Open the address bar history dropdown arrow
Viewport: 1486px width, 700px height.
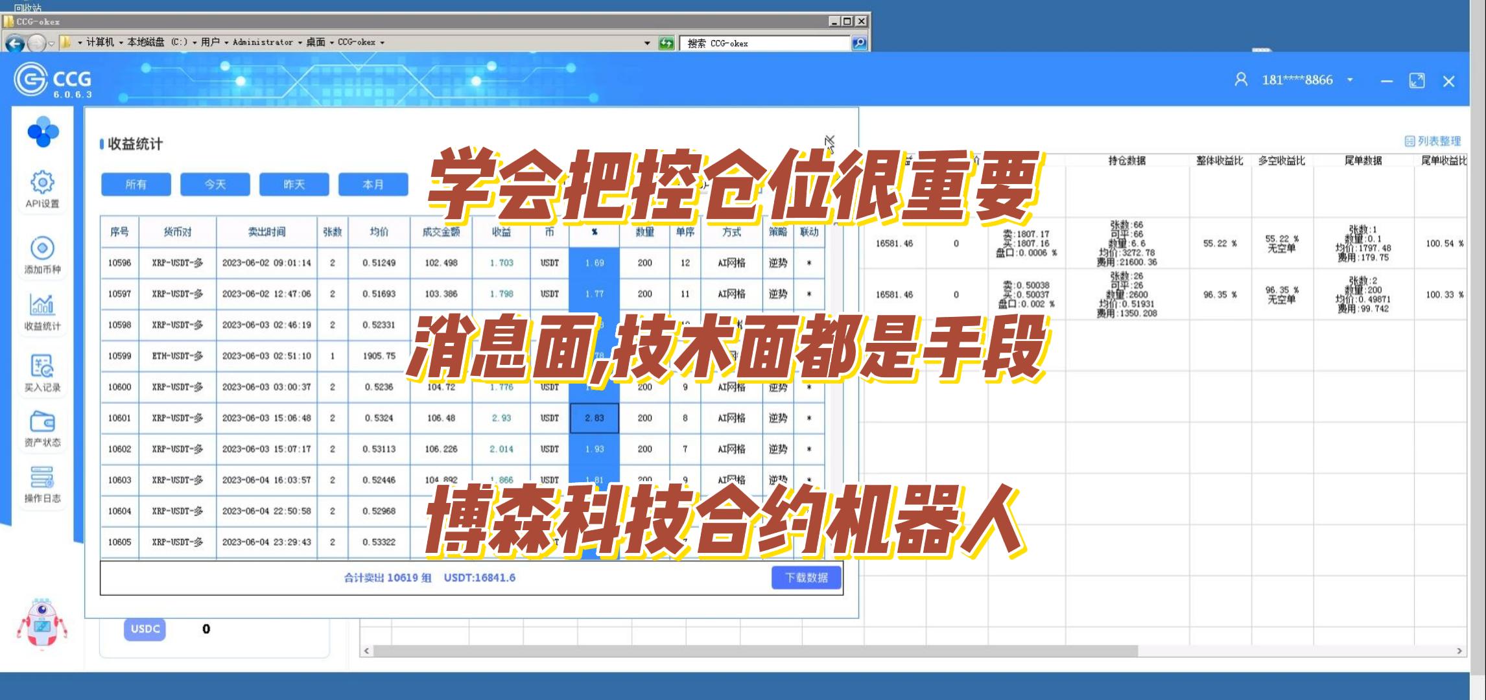[646, 43]
